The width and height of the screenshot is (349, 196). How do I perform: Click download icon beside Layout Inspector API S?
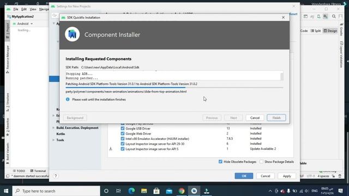coord(111,149)
